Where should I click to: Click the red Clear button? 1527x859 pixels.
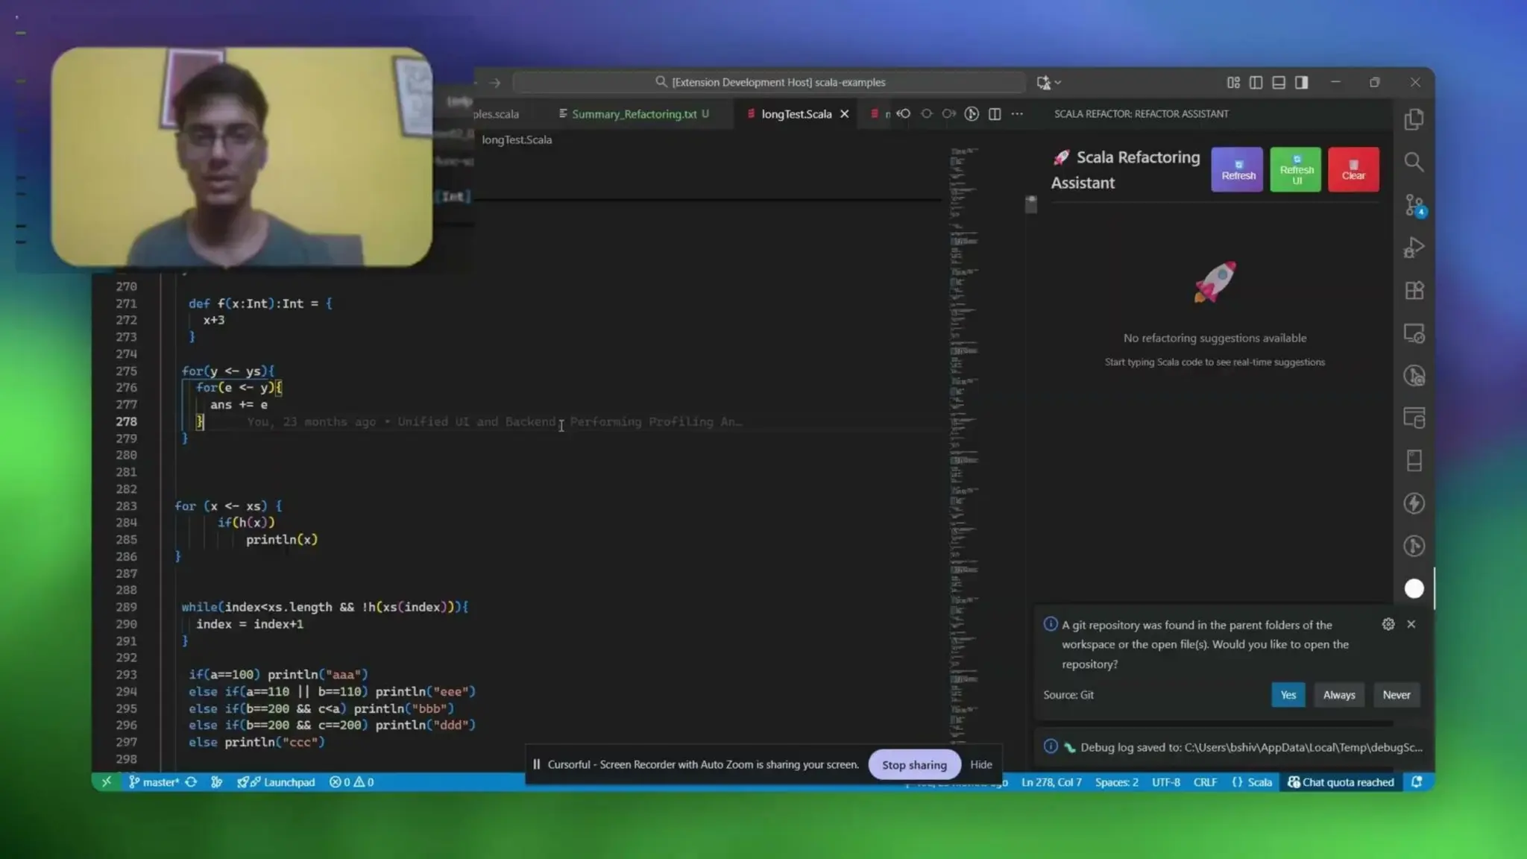(x=1353, y=170)
